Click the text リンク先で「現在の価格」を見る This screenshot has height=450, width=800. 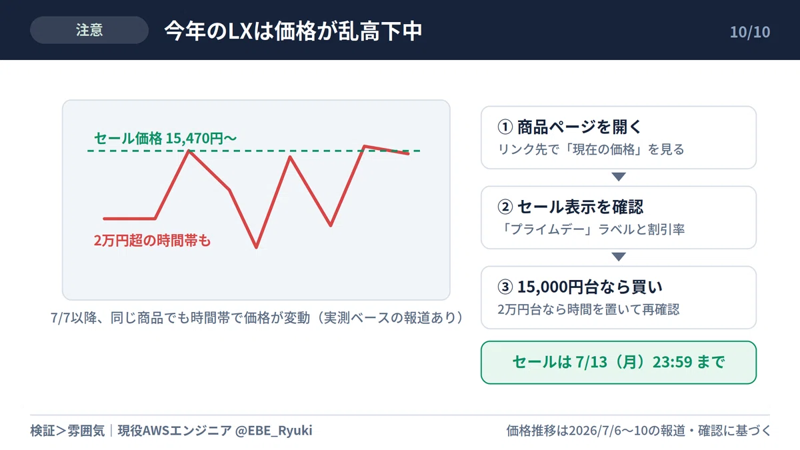coord(591,149)
